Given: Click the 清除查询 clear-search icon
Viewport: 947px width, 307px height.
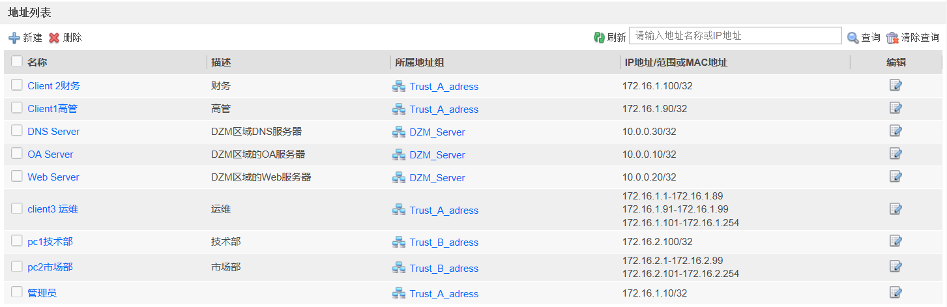Looking at the screenshot, I should click(x=892, y=38).
